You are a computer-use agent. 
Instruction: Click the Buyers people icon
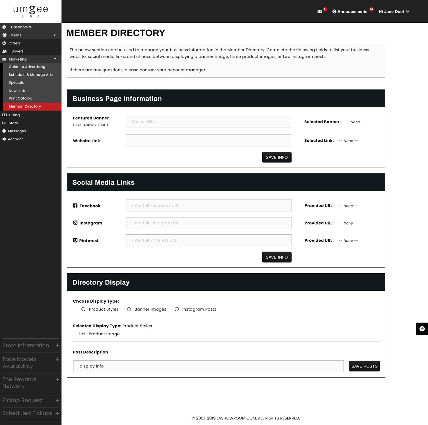tap(5, 51)
